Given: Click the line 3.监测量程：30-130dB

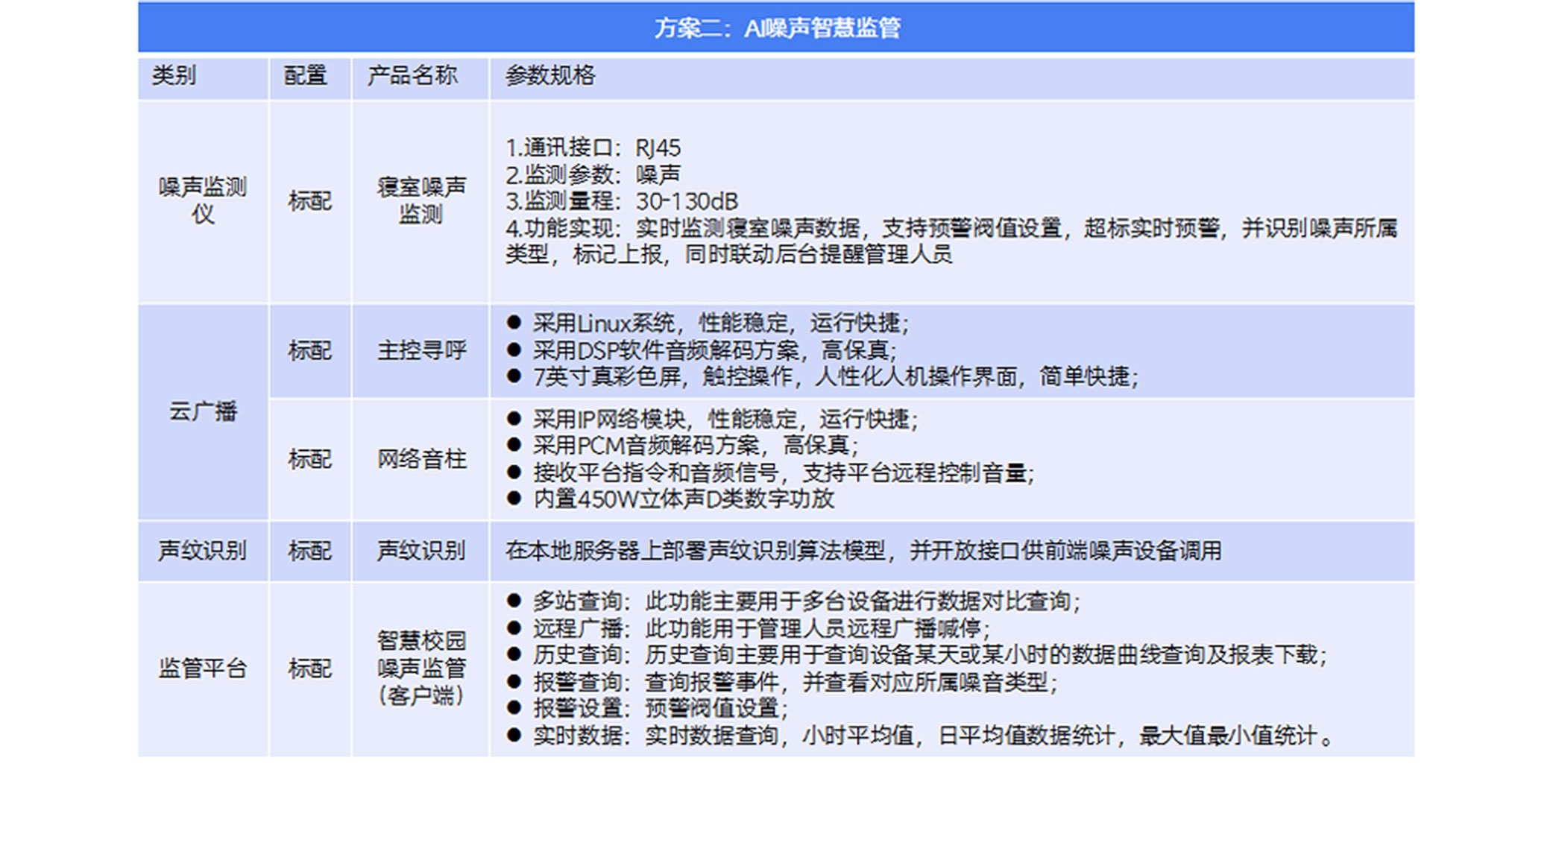Looking at the screenshot, I should click(621, 201).
